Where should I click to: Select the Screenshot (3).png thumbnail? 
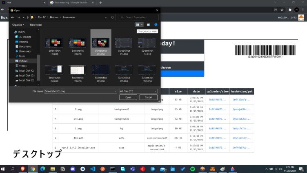(101, 43)
